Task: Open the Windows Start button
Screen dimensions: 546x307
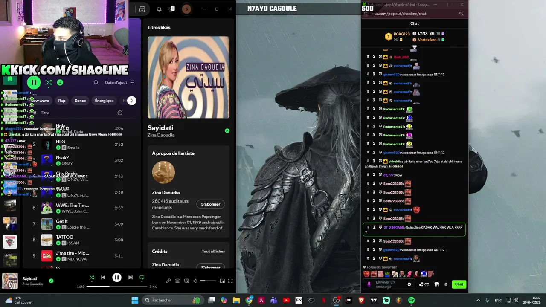Action: click(x=135, y=300)
